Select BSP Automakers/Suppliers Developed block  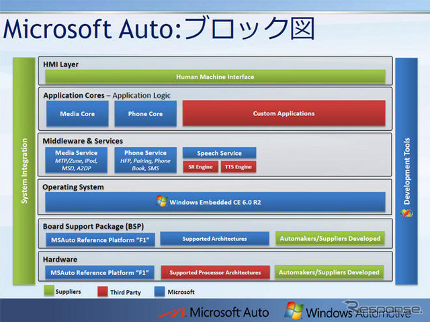pyautogui.click(x=330, y=239)
